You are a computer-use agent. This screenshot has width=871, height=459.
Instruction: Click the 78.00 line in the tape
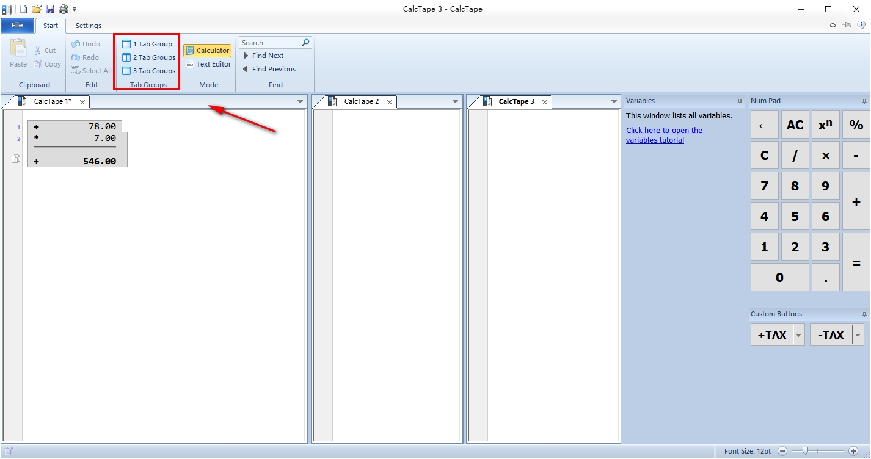point(75,126)
